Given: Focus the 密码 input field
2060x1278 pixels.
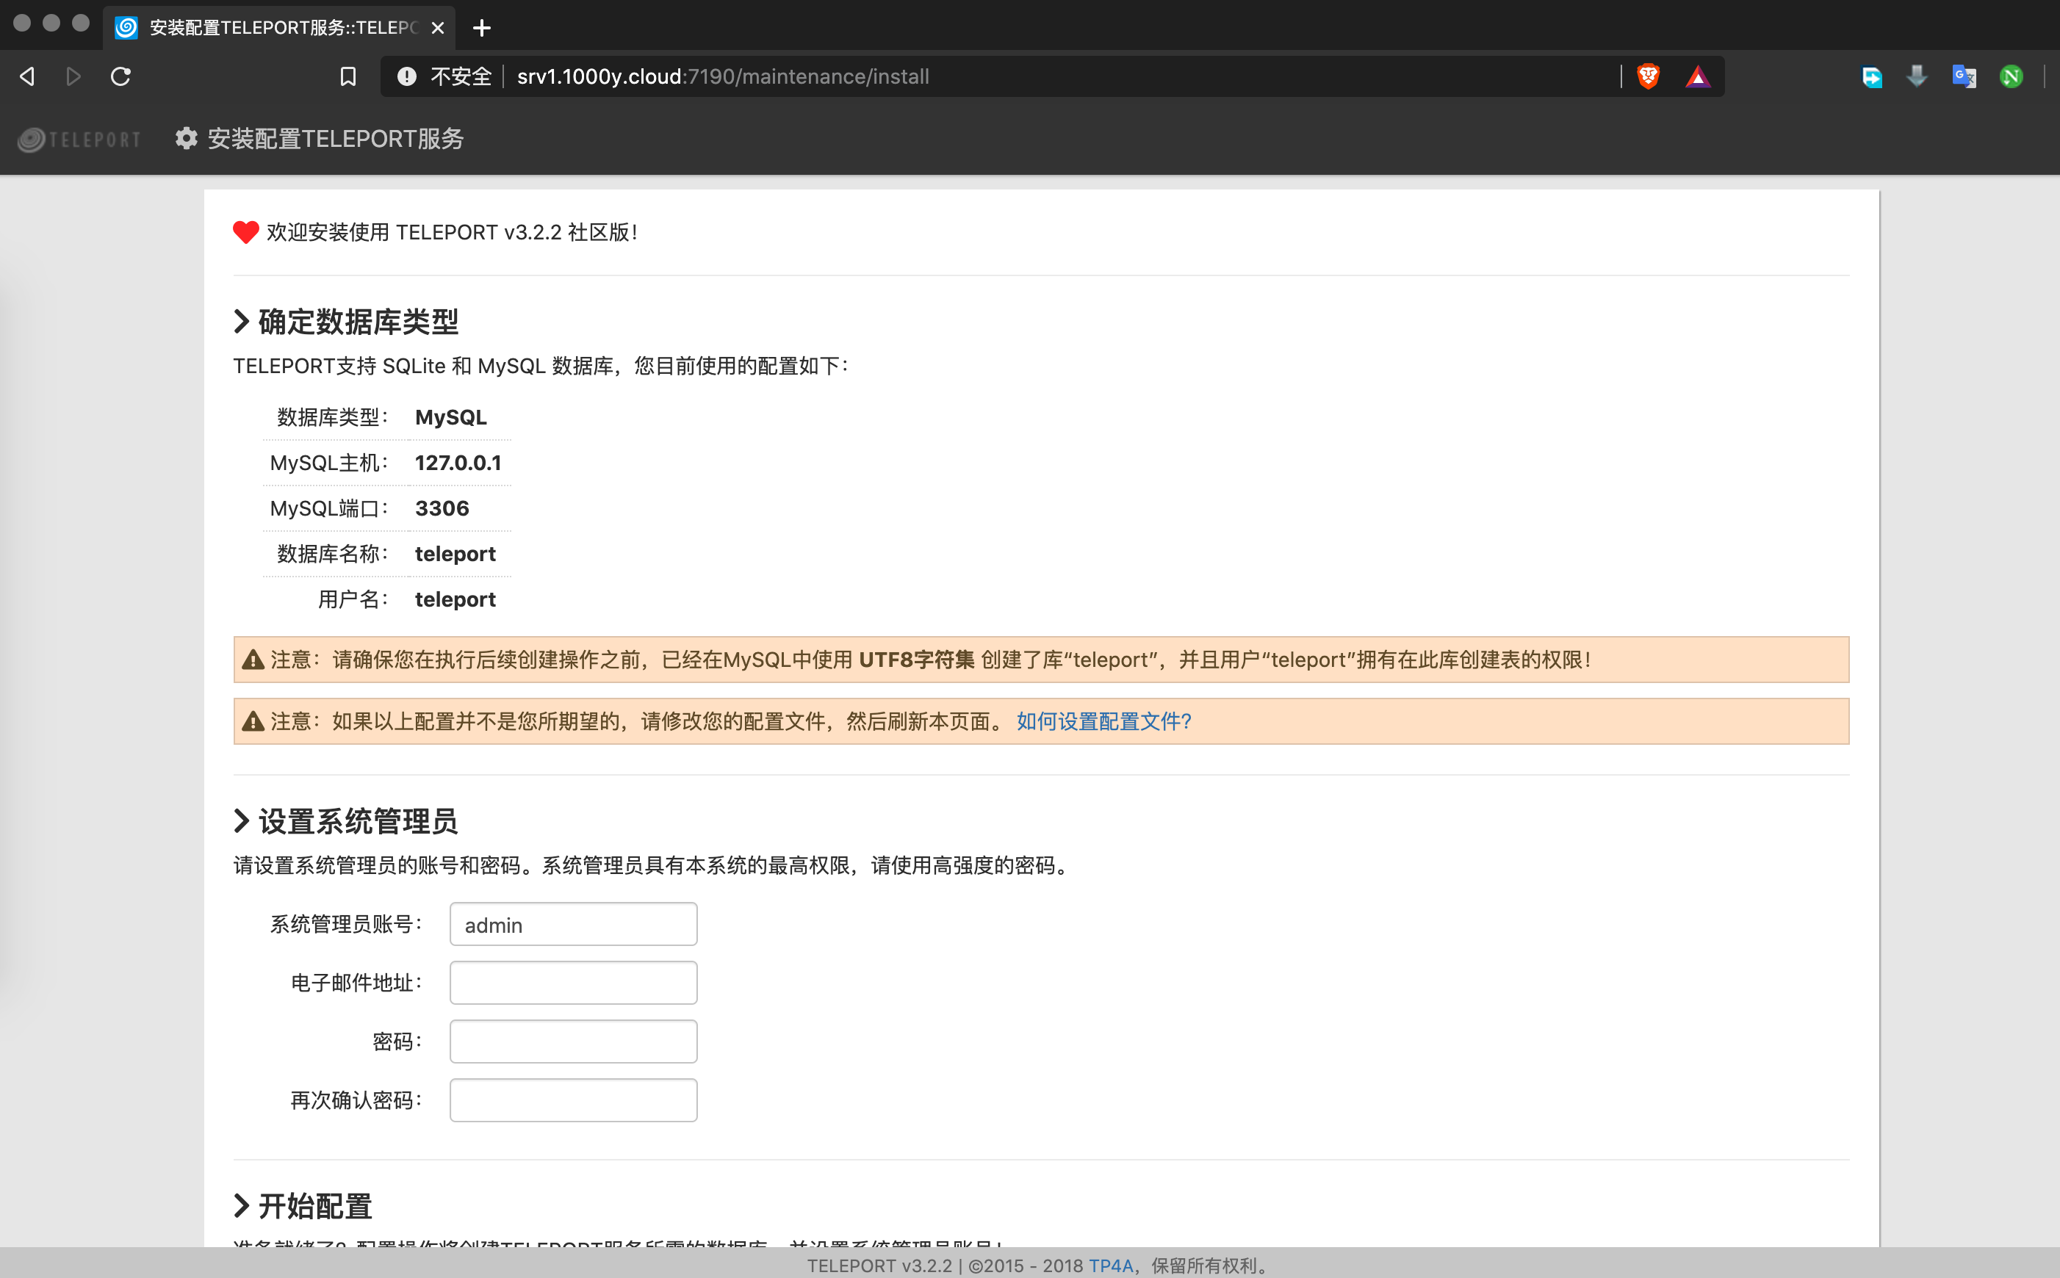Looking at the screenshot, I should tap(573, 1041).
